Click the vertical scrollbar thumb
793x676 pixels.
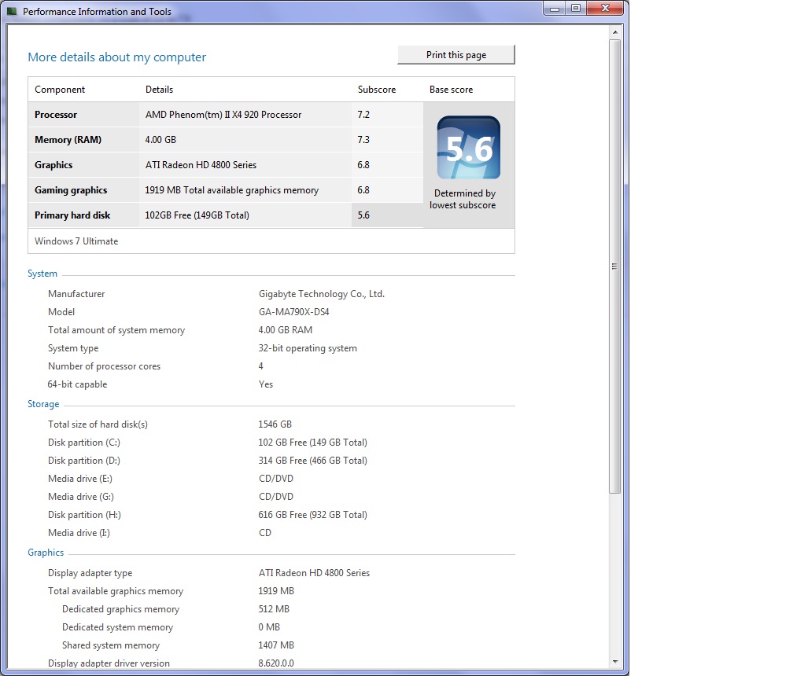[615, 266]
